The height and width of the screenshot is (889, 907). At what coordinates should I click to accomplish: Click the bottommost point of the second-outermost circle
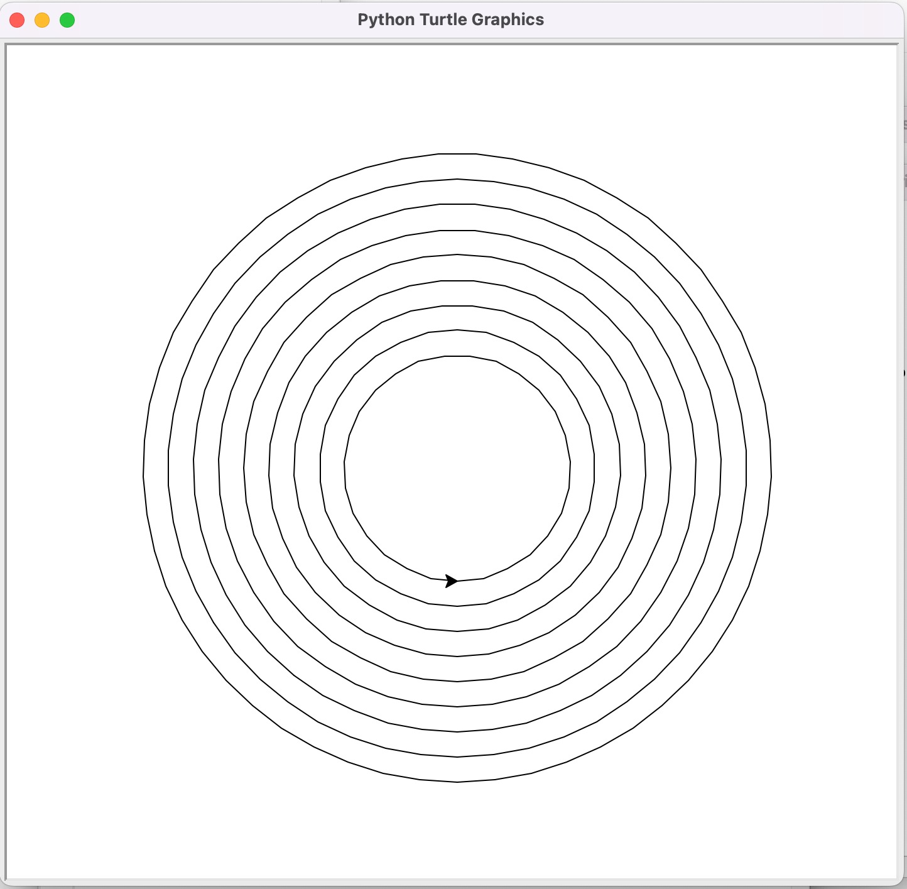457,756
